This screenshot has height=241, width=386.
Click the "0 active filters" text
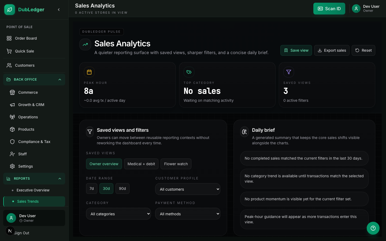pos(296,100)
